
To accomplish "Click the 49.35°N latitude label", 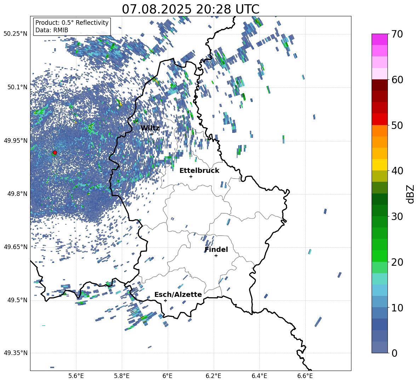I will [16, 353].
